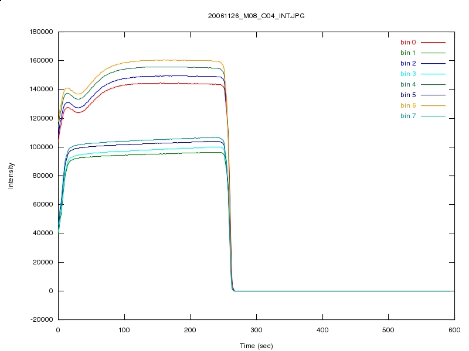Select the 'bin 7' legend label
Viewport: 469px width, 351px height.
408,116
